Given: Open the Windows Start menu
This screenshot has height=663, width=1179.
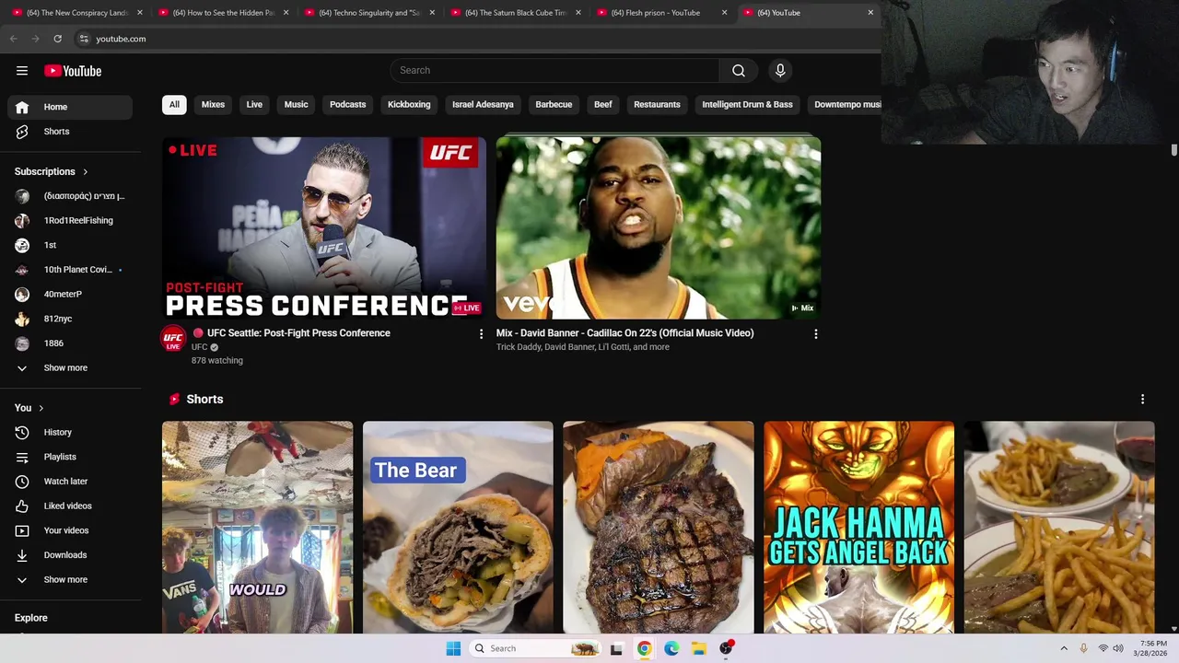Looking at the screenshot, I should pos(453,648).
